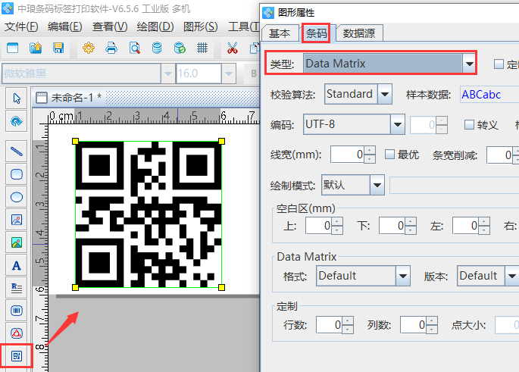Viewport: 519px width, 372px height.
Task: Switch to the 条码 tab
Action: (317, 33)
